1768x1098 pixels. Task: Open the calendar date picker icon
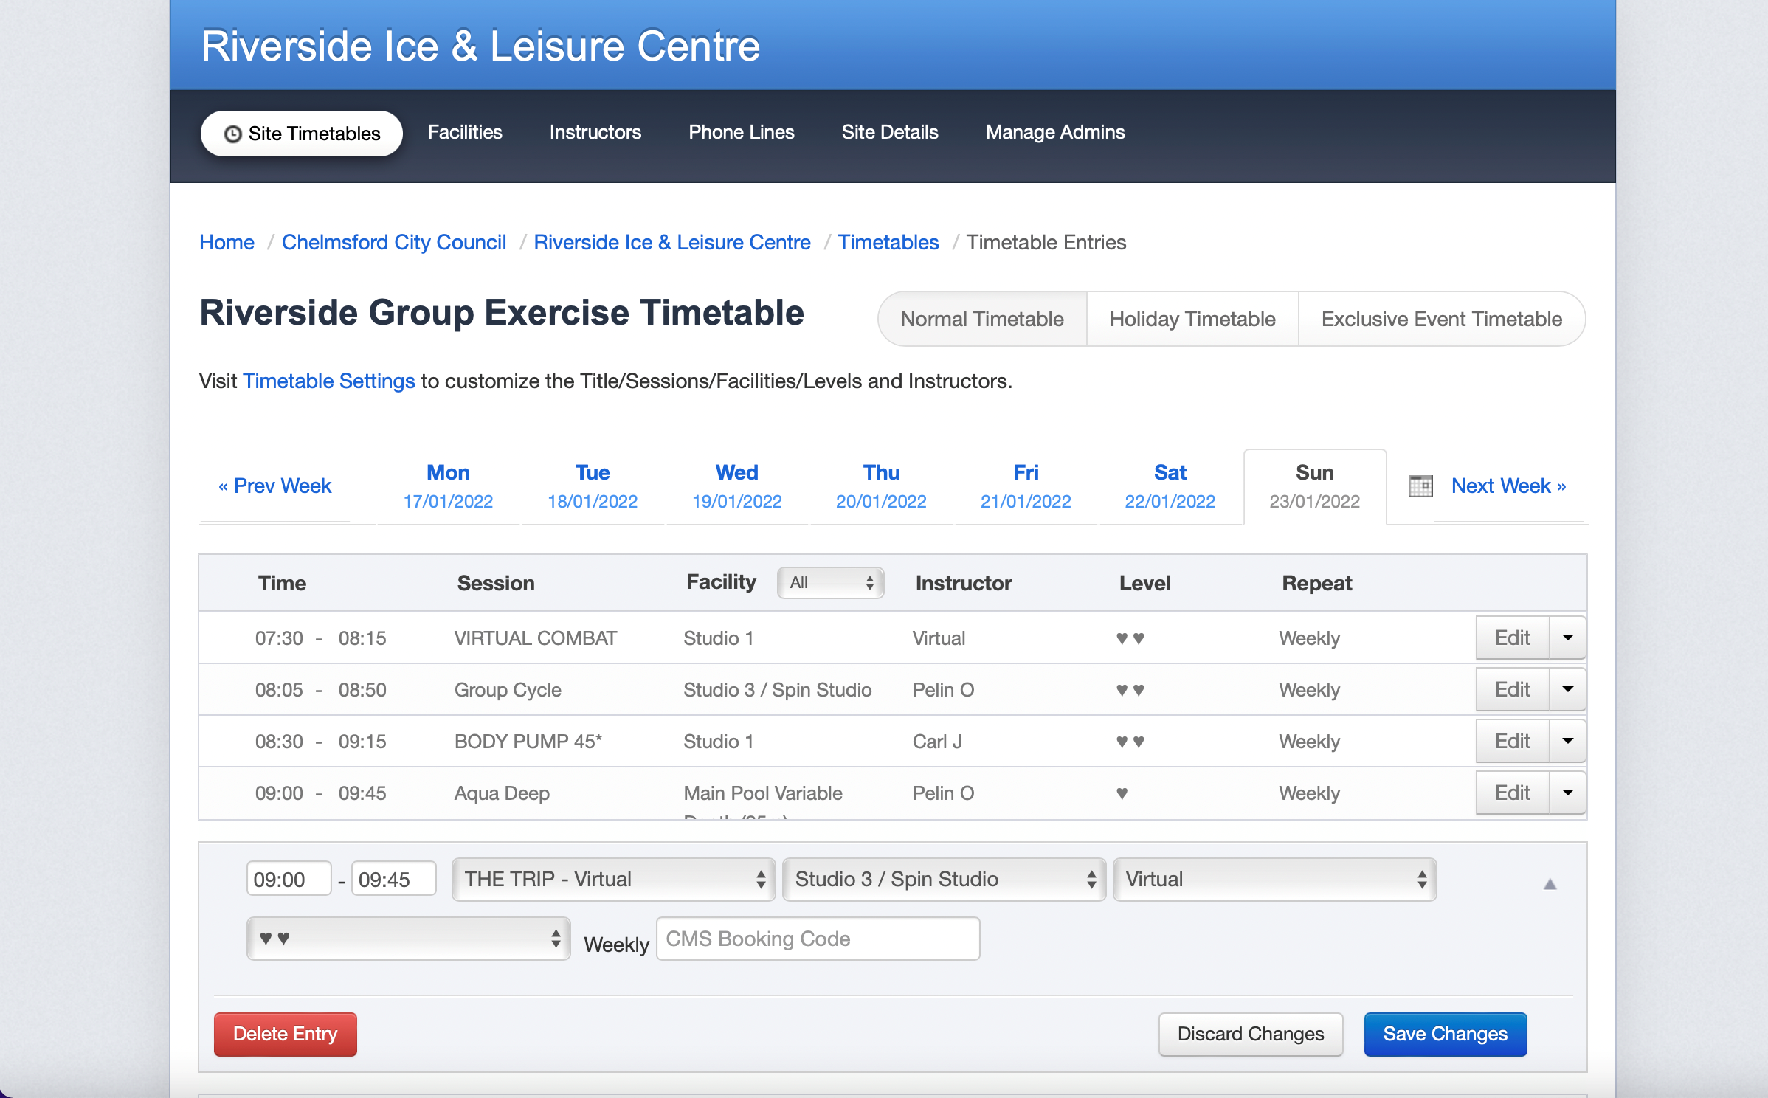tap(1420, 486)
